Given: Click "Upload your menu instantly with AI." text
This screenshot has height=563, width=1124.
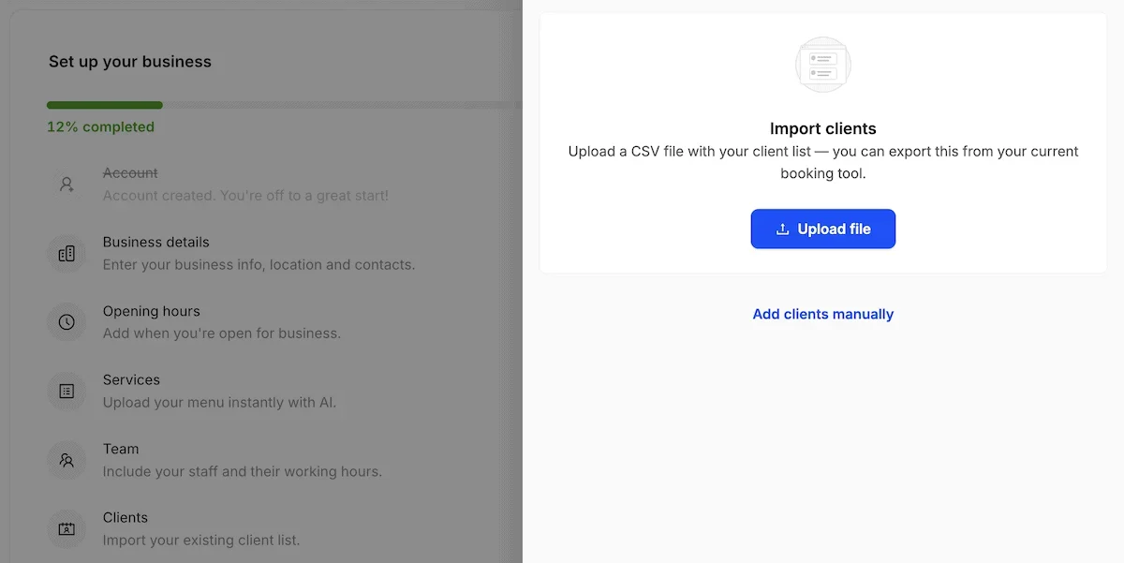Looking at the screenshot, I should pos(219,403).
